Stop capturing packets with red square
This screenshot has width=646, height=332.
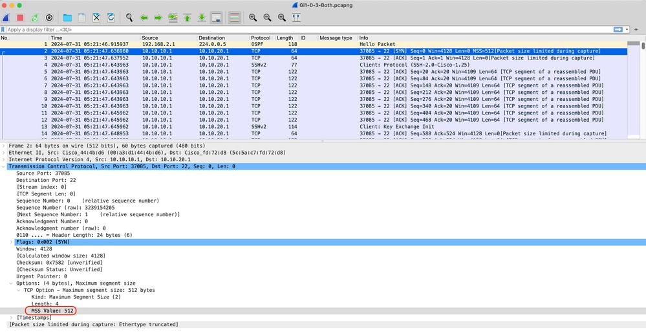click(20, 17)
